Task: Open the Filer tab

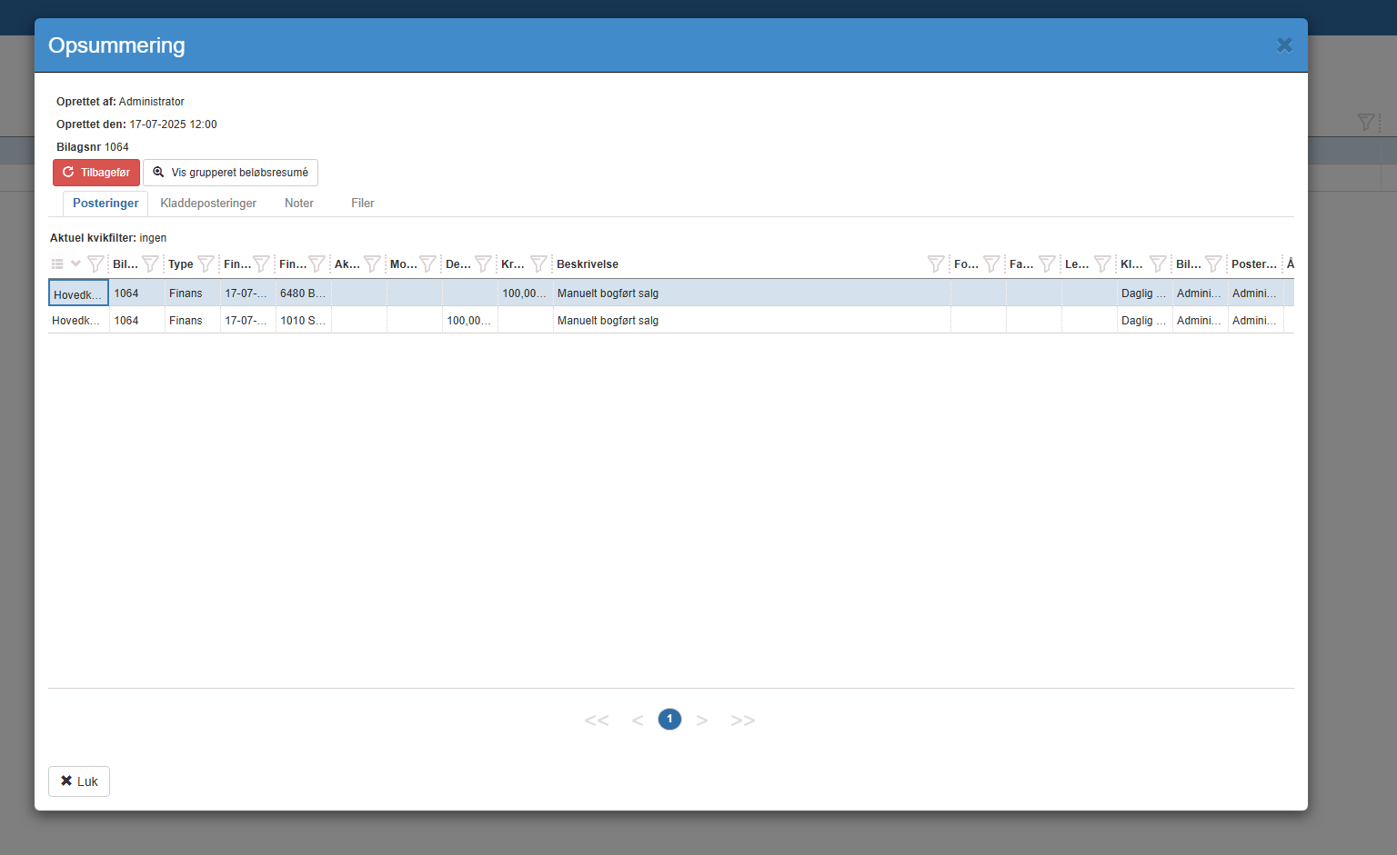Action: click(x=363, y=204)
